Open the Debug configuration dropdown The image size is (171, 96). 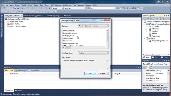coord(63,8)
